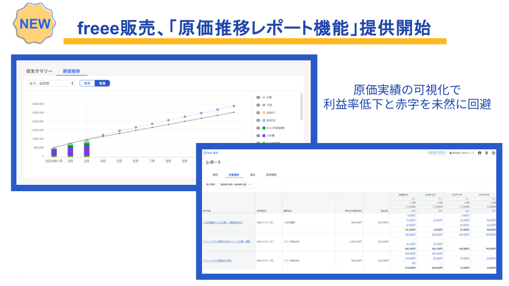Click the legend scrollbar in chart panel
Image resolution: width=509 pixels, height=286 pixels.
click(302, 106)
